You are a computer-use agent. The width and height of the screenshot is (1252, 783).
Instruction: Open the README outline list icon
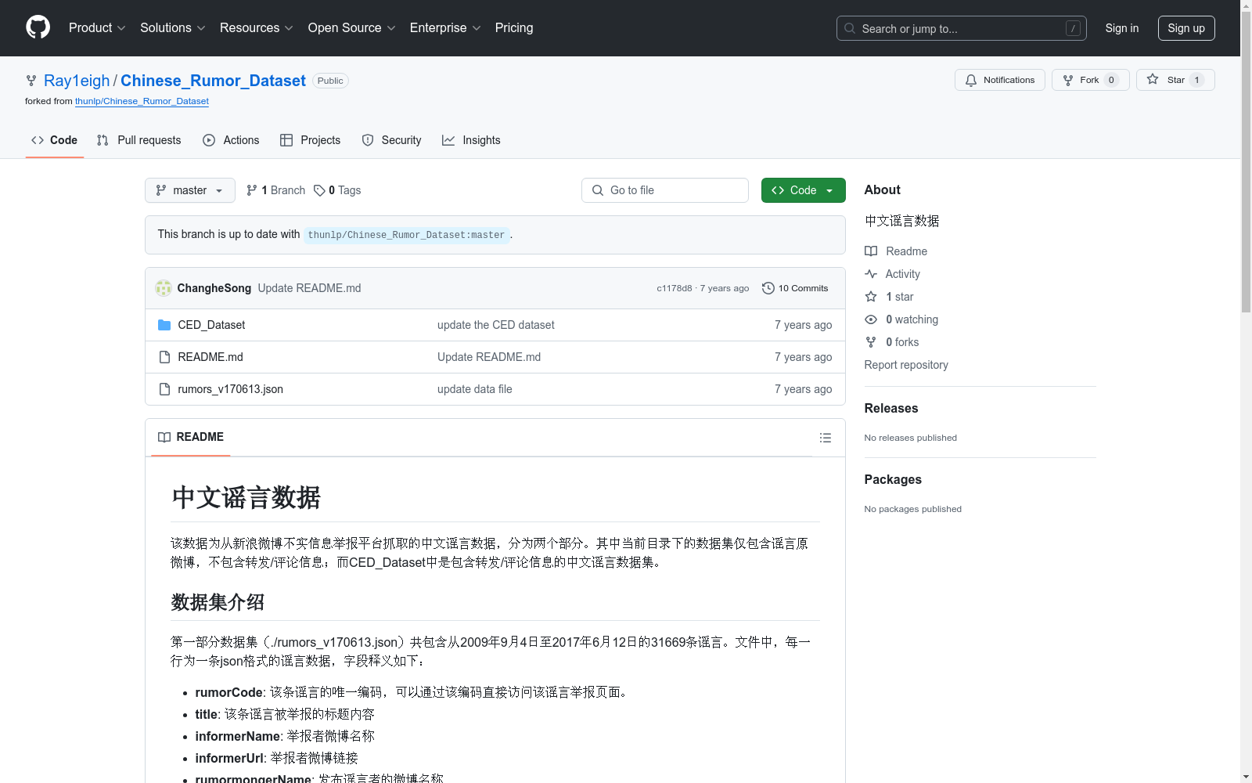[x=826, y=438]
